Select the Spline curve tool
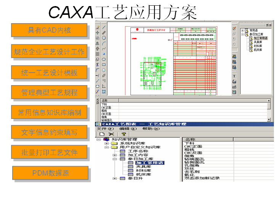This screenshot has width=280, height=201. click(x=104, y=49)
